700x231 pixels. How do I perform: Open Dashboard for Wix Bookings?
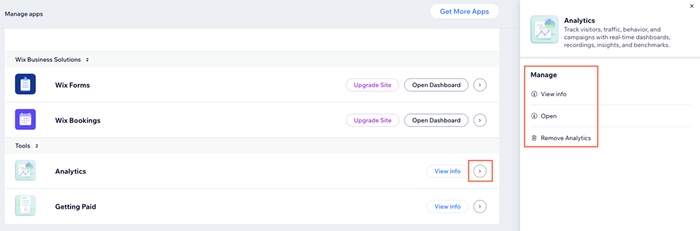[436, 120]
